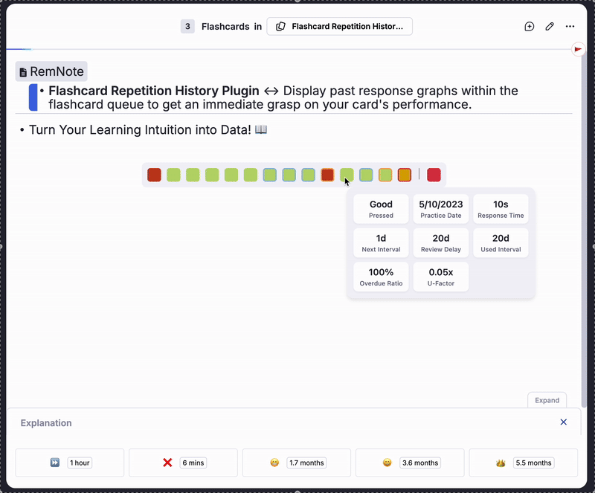Click the 20d Used Interval cell
This screenshot has width=595, height=493.
tap(501, 243)
